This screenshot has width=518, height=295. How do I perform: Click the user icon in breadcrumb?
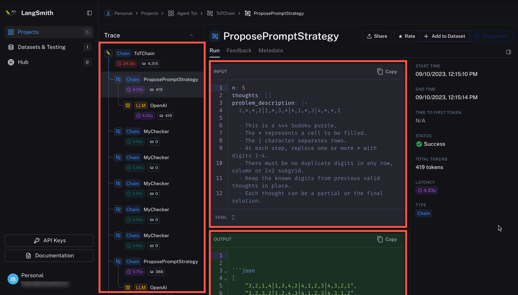108,13
